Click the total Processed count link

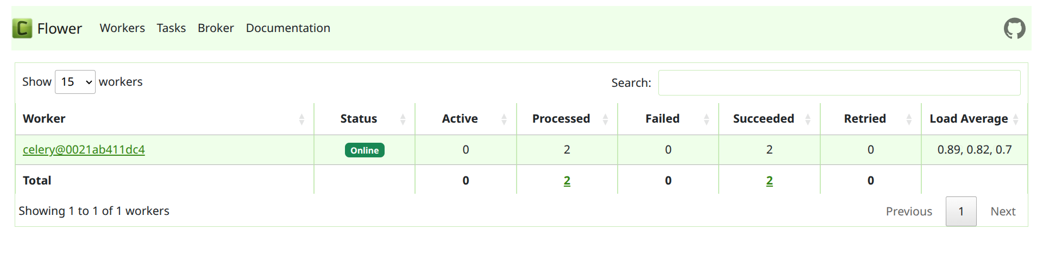click(x=567, y=181)
